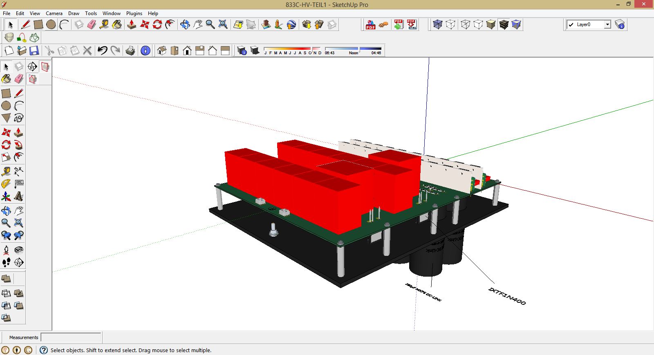
Task: Adjust the shadow time of day slider
Action: (x=353, y=49)
